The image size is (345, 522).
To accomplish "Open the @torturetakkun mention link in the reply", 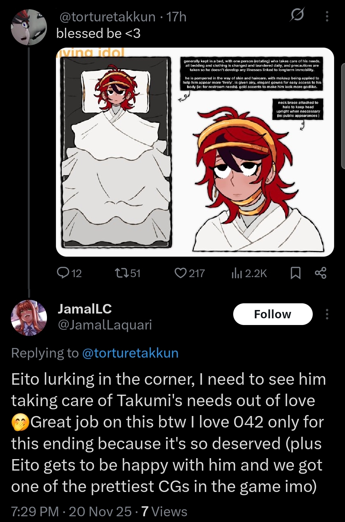I will [130, 353].
